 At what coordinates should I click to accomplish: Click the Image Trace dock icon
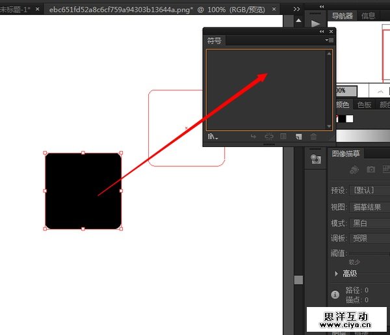coord(316,159)
